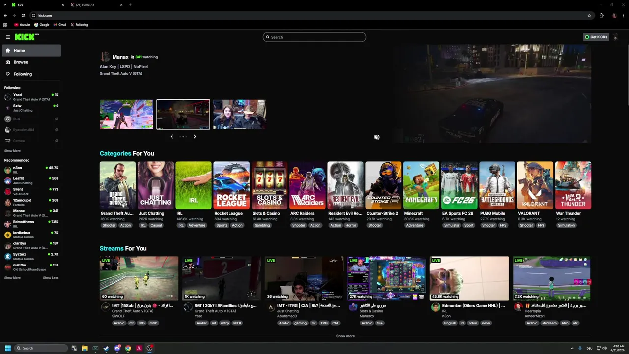This screenshot has height=354, width=629.
Task: Open Ysad channel in Following list
Action: coord(31,97)
